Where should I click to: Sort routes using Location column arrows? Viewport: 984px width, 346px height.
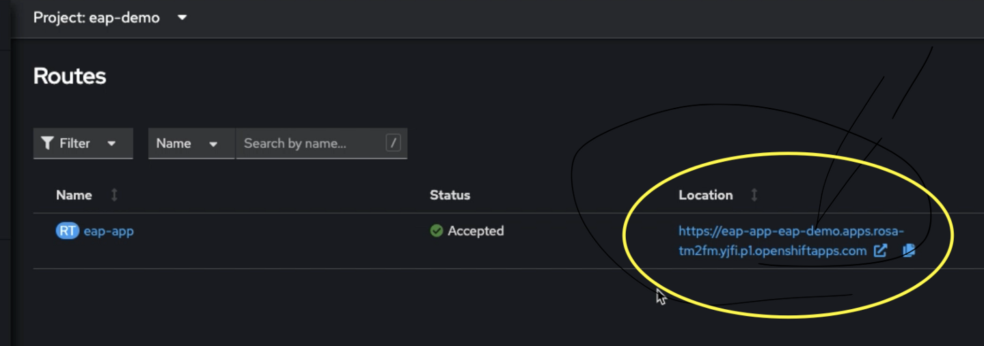754,195
